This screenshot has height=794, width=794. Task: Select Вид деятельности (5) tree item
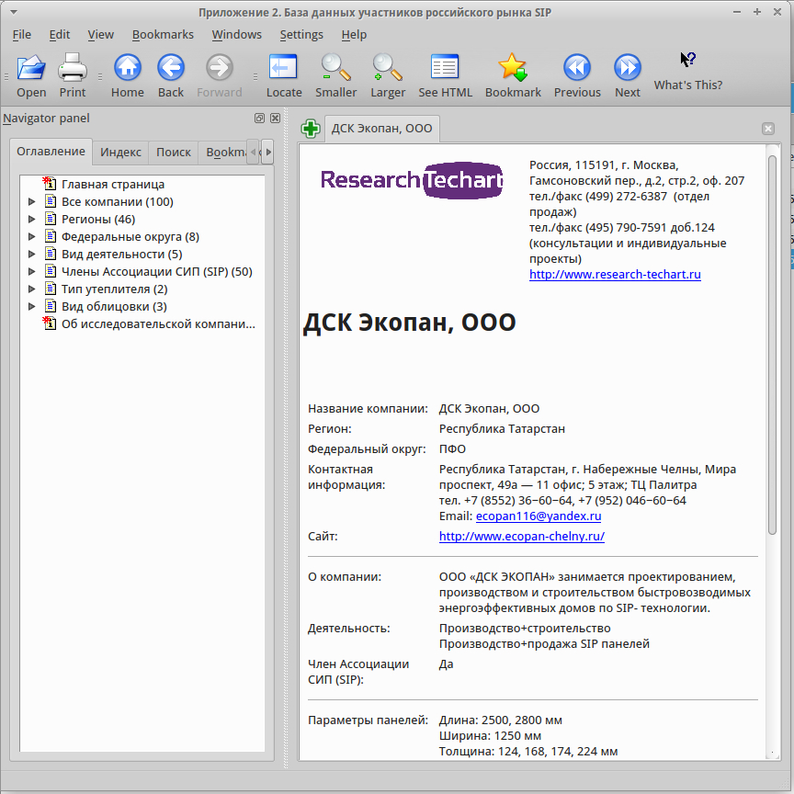[x=122, y=255]
